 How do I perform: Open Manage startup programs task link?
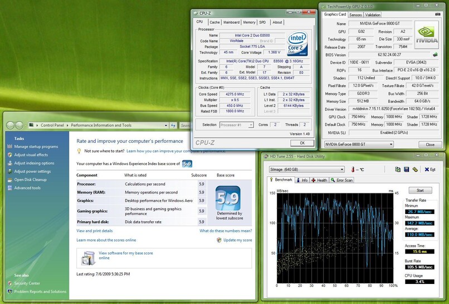click(x=36, y=146)
